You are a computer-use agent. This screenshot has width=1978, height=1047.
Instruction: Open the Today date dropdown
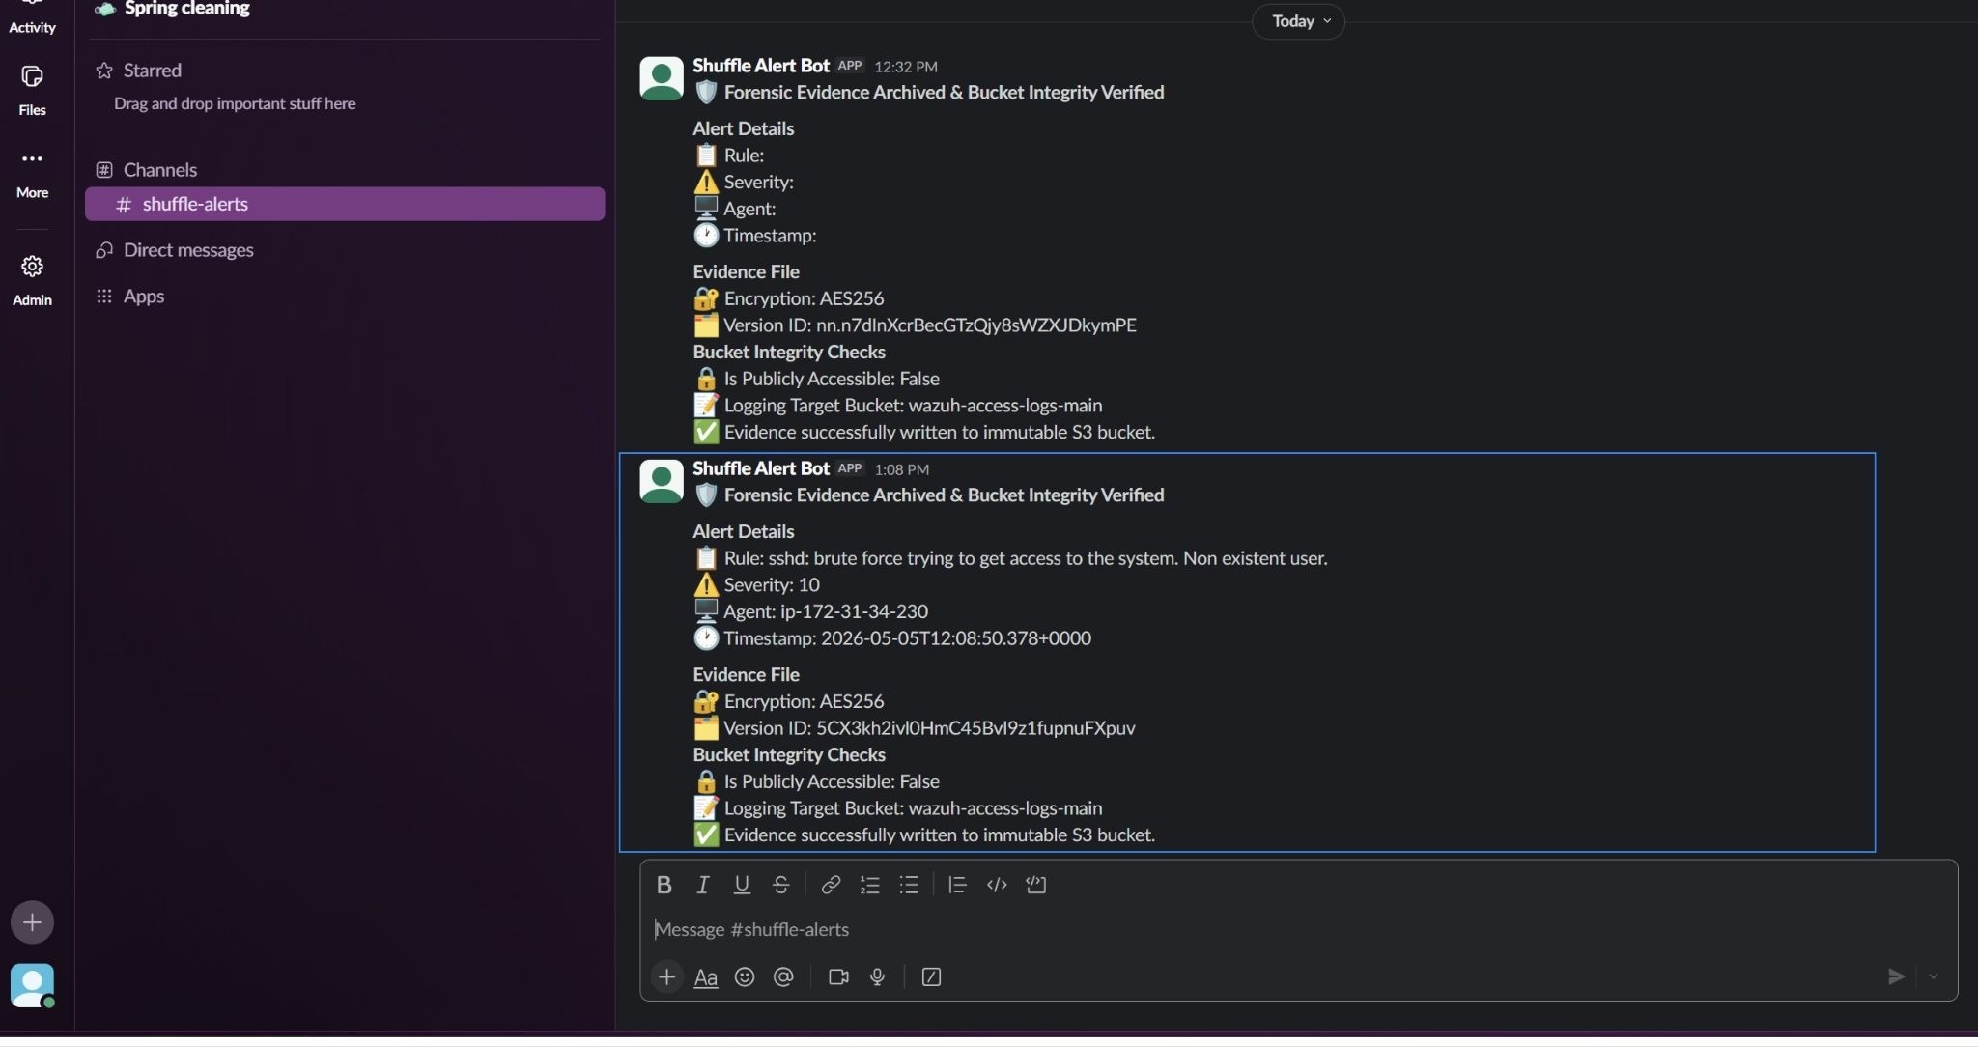pyautogui.click(x=1298, y=21)
